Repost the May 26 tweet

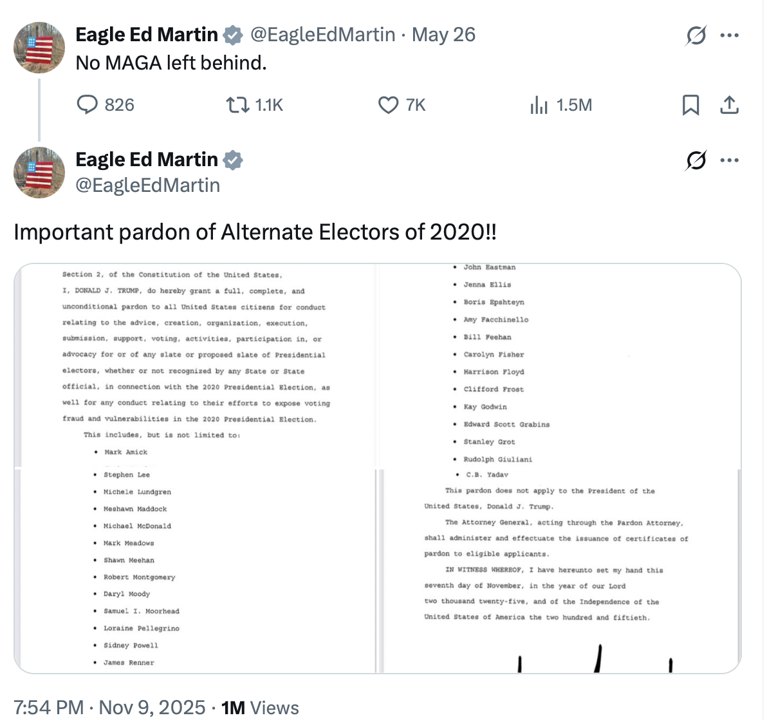(x=238, y=105)
